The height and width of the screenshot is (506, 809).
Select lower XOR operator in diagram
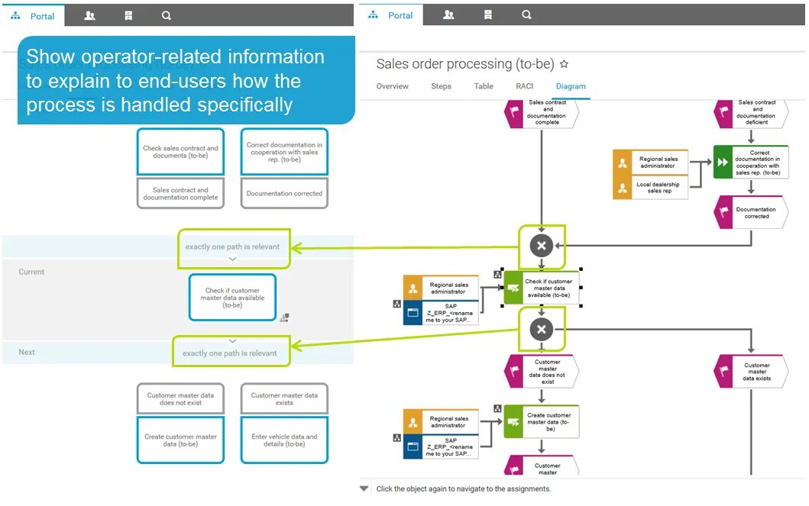[x=541, y=329]
